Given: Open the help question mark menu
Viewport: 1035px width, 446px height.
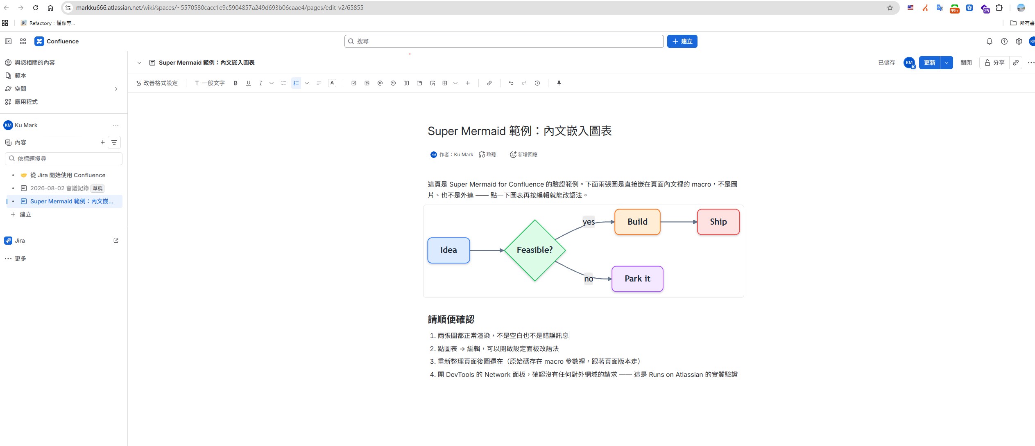Looking at the screenshot, I should pyautogui.click(x=1004, y=41).
